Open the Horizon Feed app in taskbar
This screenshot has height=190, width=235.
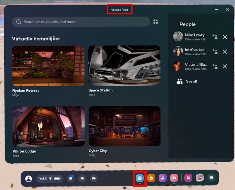click(140, 178)
